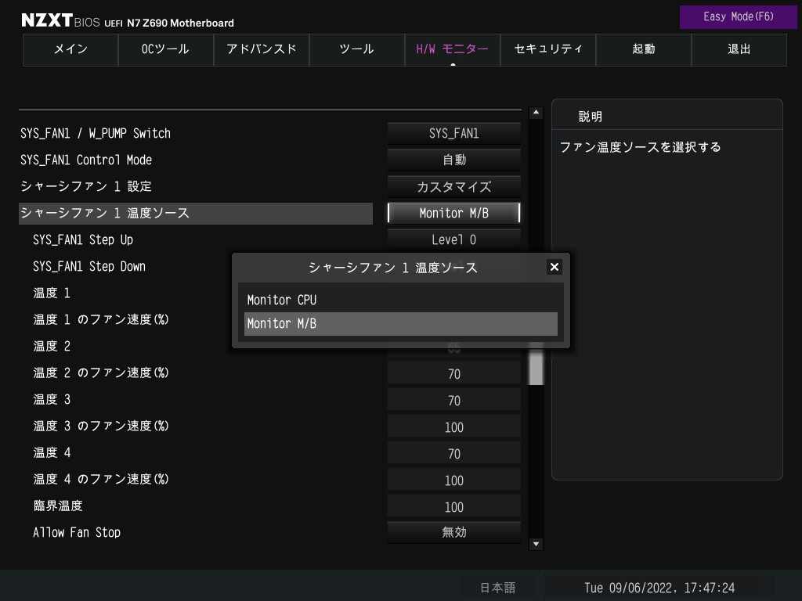Switch to Easy Mode (F6)

[738, 17]
